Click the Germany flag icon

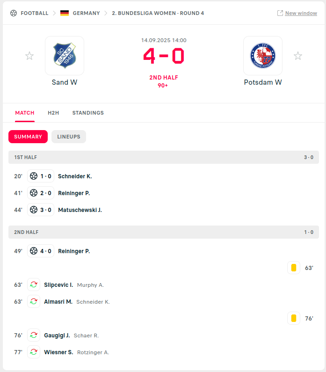(65, 13)
